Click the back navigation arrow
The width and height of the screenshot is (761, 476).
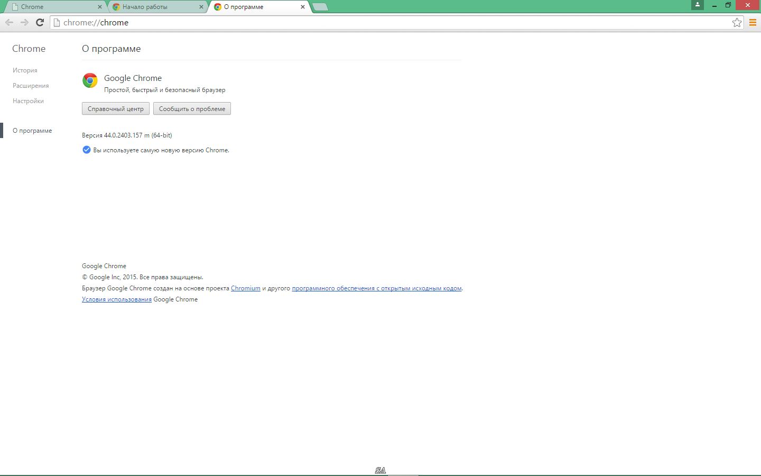(x=9, y=22)
